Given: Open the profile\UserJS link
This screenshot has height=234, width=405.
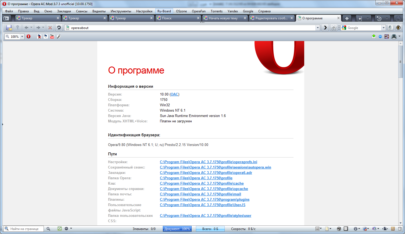Looking at the screenshot, I should click(x=203, y=205).
